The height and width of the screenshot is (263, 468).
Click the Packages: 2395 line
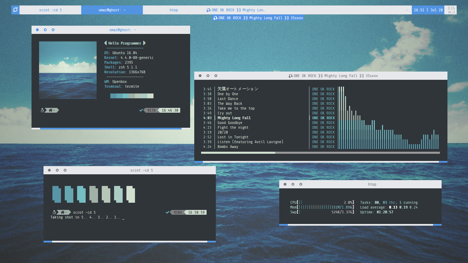119,62
